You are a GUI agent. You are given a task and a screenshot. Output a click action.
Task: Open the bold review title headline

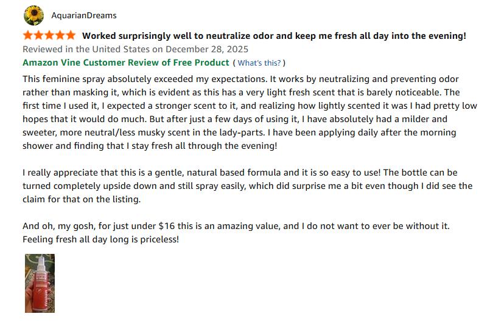274,36
